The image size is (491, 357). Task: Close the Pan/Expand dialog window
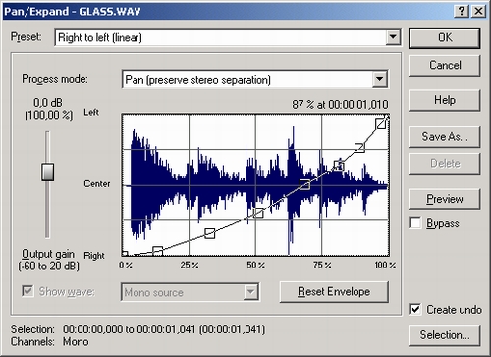click(478, 12)
